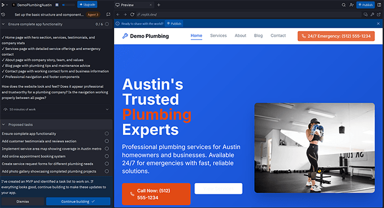Click the Upgrade button
The width and height of the screenshot is (384, 208).
pyautogui.click(x=87, y=5)
